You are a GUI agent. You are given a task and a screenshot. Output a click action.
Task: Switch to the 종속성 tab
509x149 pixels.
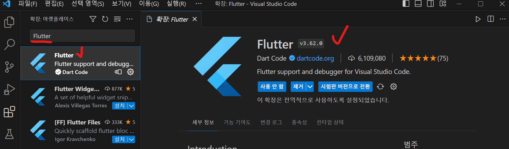click(x=299, y=122)
